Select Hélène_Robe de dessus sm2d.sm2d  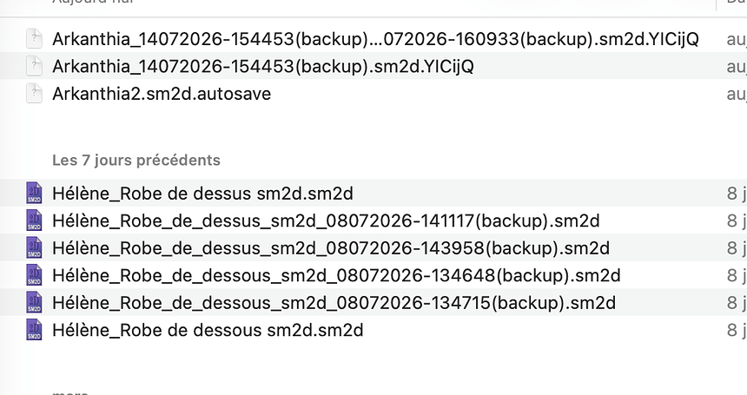(202, 194)
